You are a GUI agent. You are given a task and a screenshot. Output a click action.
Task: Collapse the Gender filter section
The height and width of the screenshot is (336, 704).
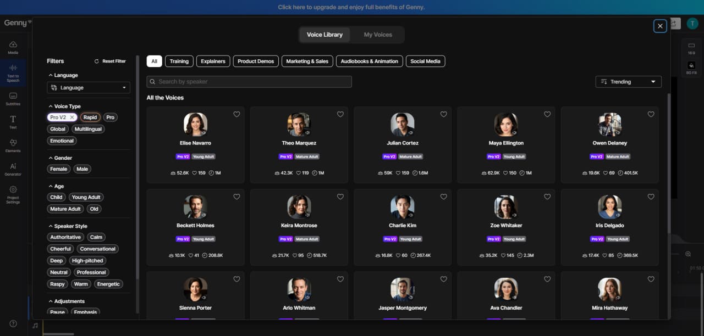(51, 158)
